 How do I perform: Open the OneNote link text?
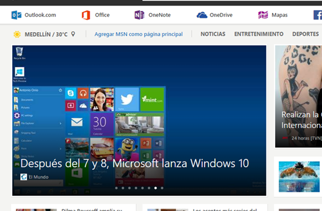point(160,15)
